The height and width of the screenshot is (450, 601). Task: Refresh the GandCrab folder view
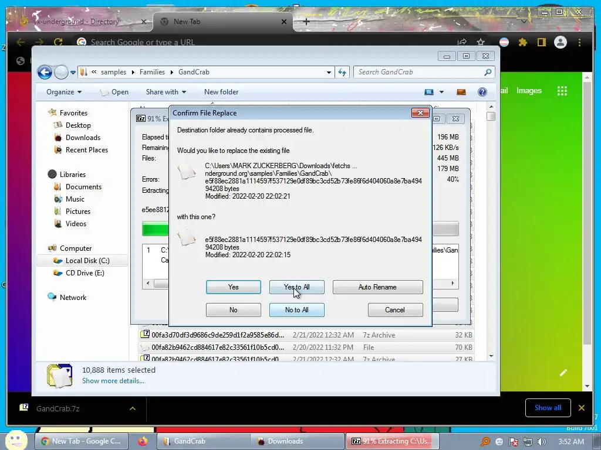(x=342, y=72)
